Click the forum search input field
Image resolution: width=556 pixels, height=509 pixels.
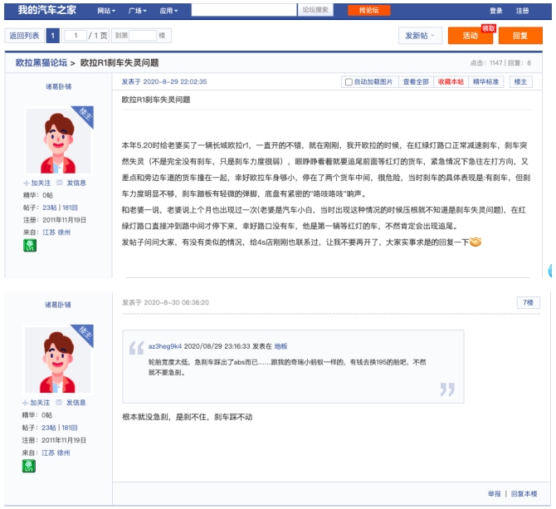pos(244,10)
